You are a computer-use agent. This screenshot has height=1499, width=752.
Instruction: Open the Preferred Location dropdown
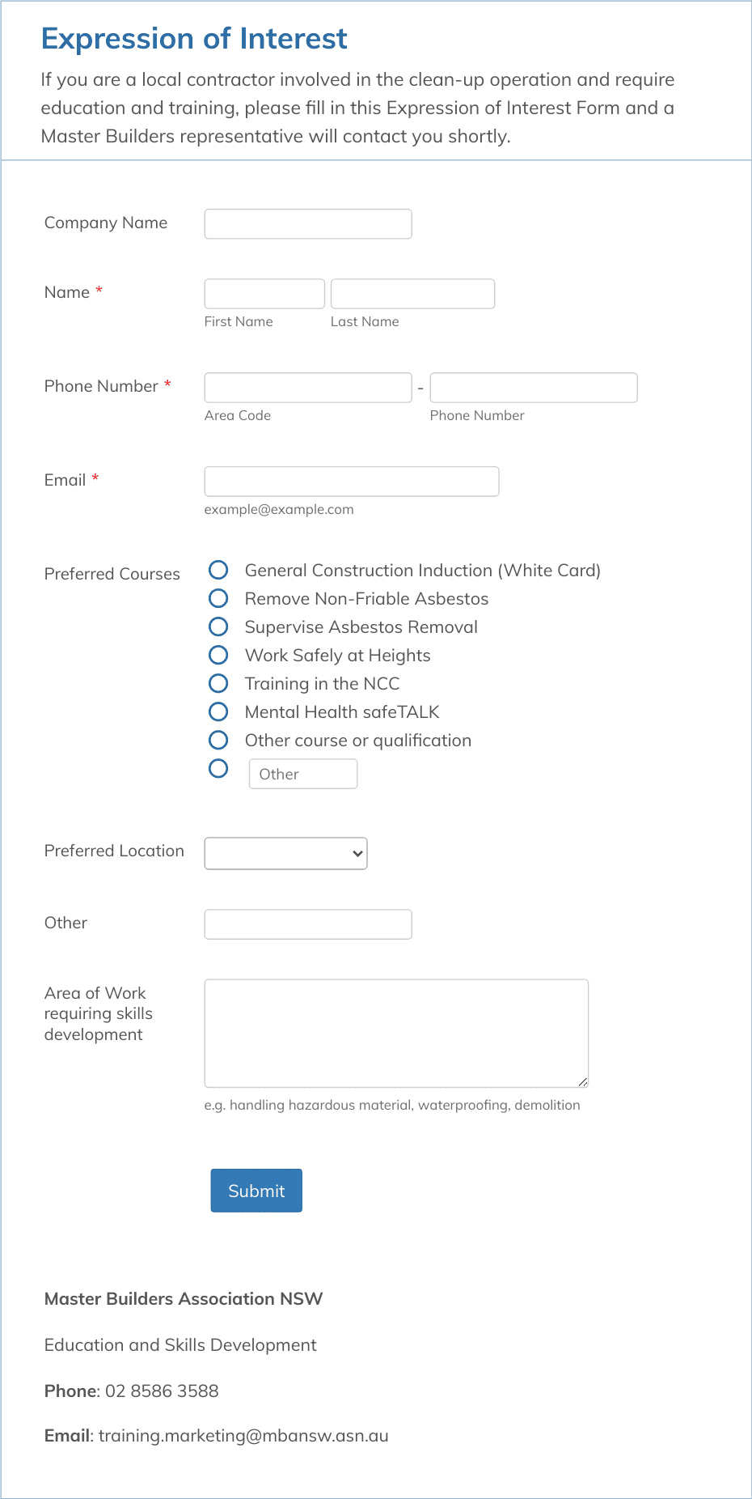[x=285, y=853]
